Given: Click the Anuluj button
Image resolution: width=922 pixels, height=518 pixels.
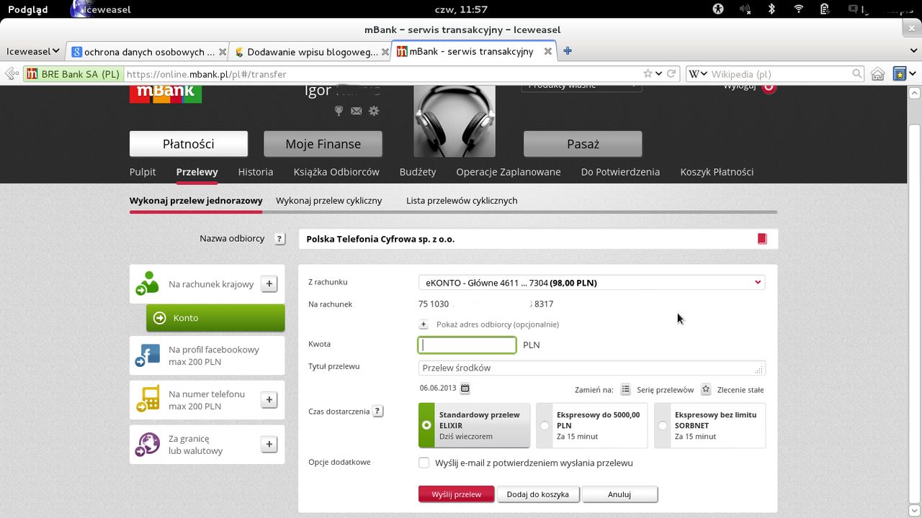Looking at the screenshot, I should [619, 494].
